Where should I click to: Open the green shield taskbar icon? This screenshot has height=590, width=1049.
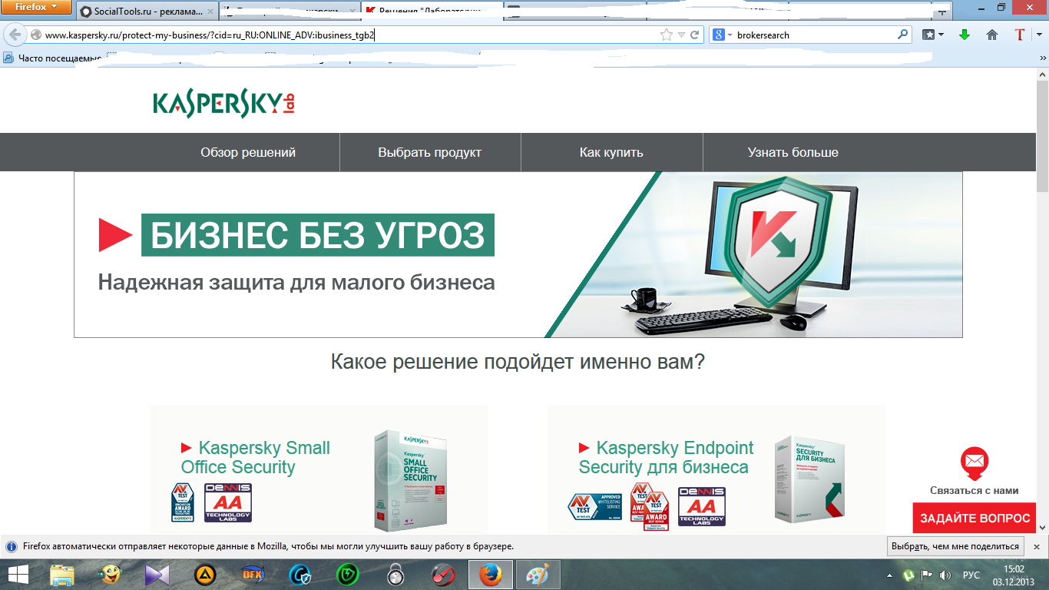click(347, 575)
